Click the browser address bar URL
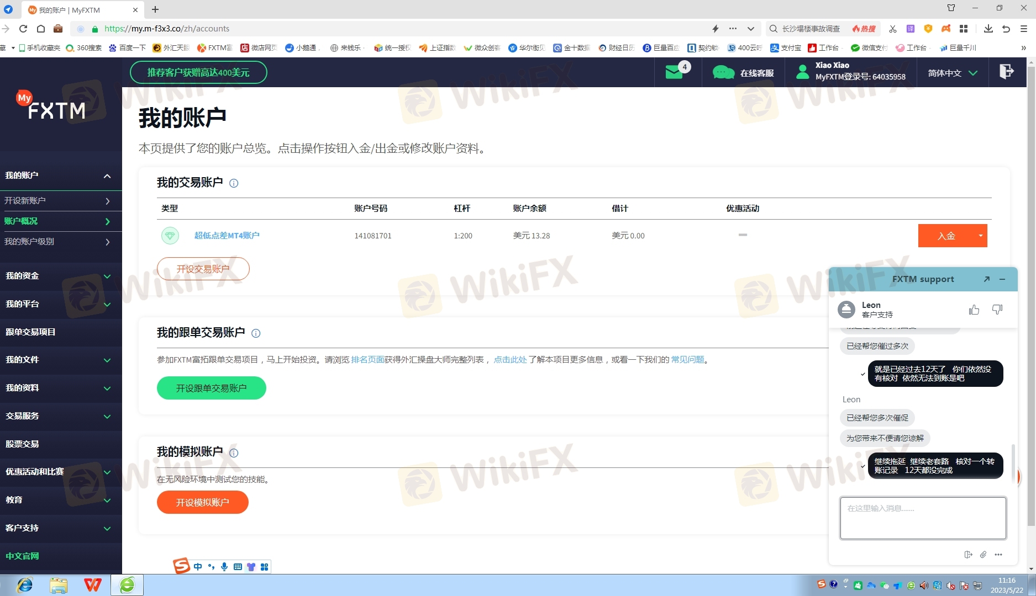 click(x=167, y=29)
